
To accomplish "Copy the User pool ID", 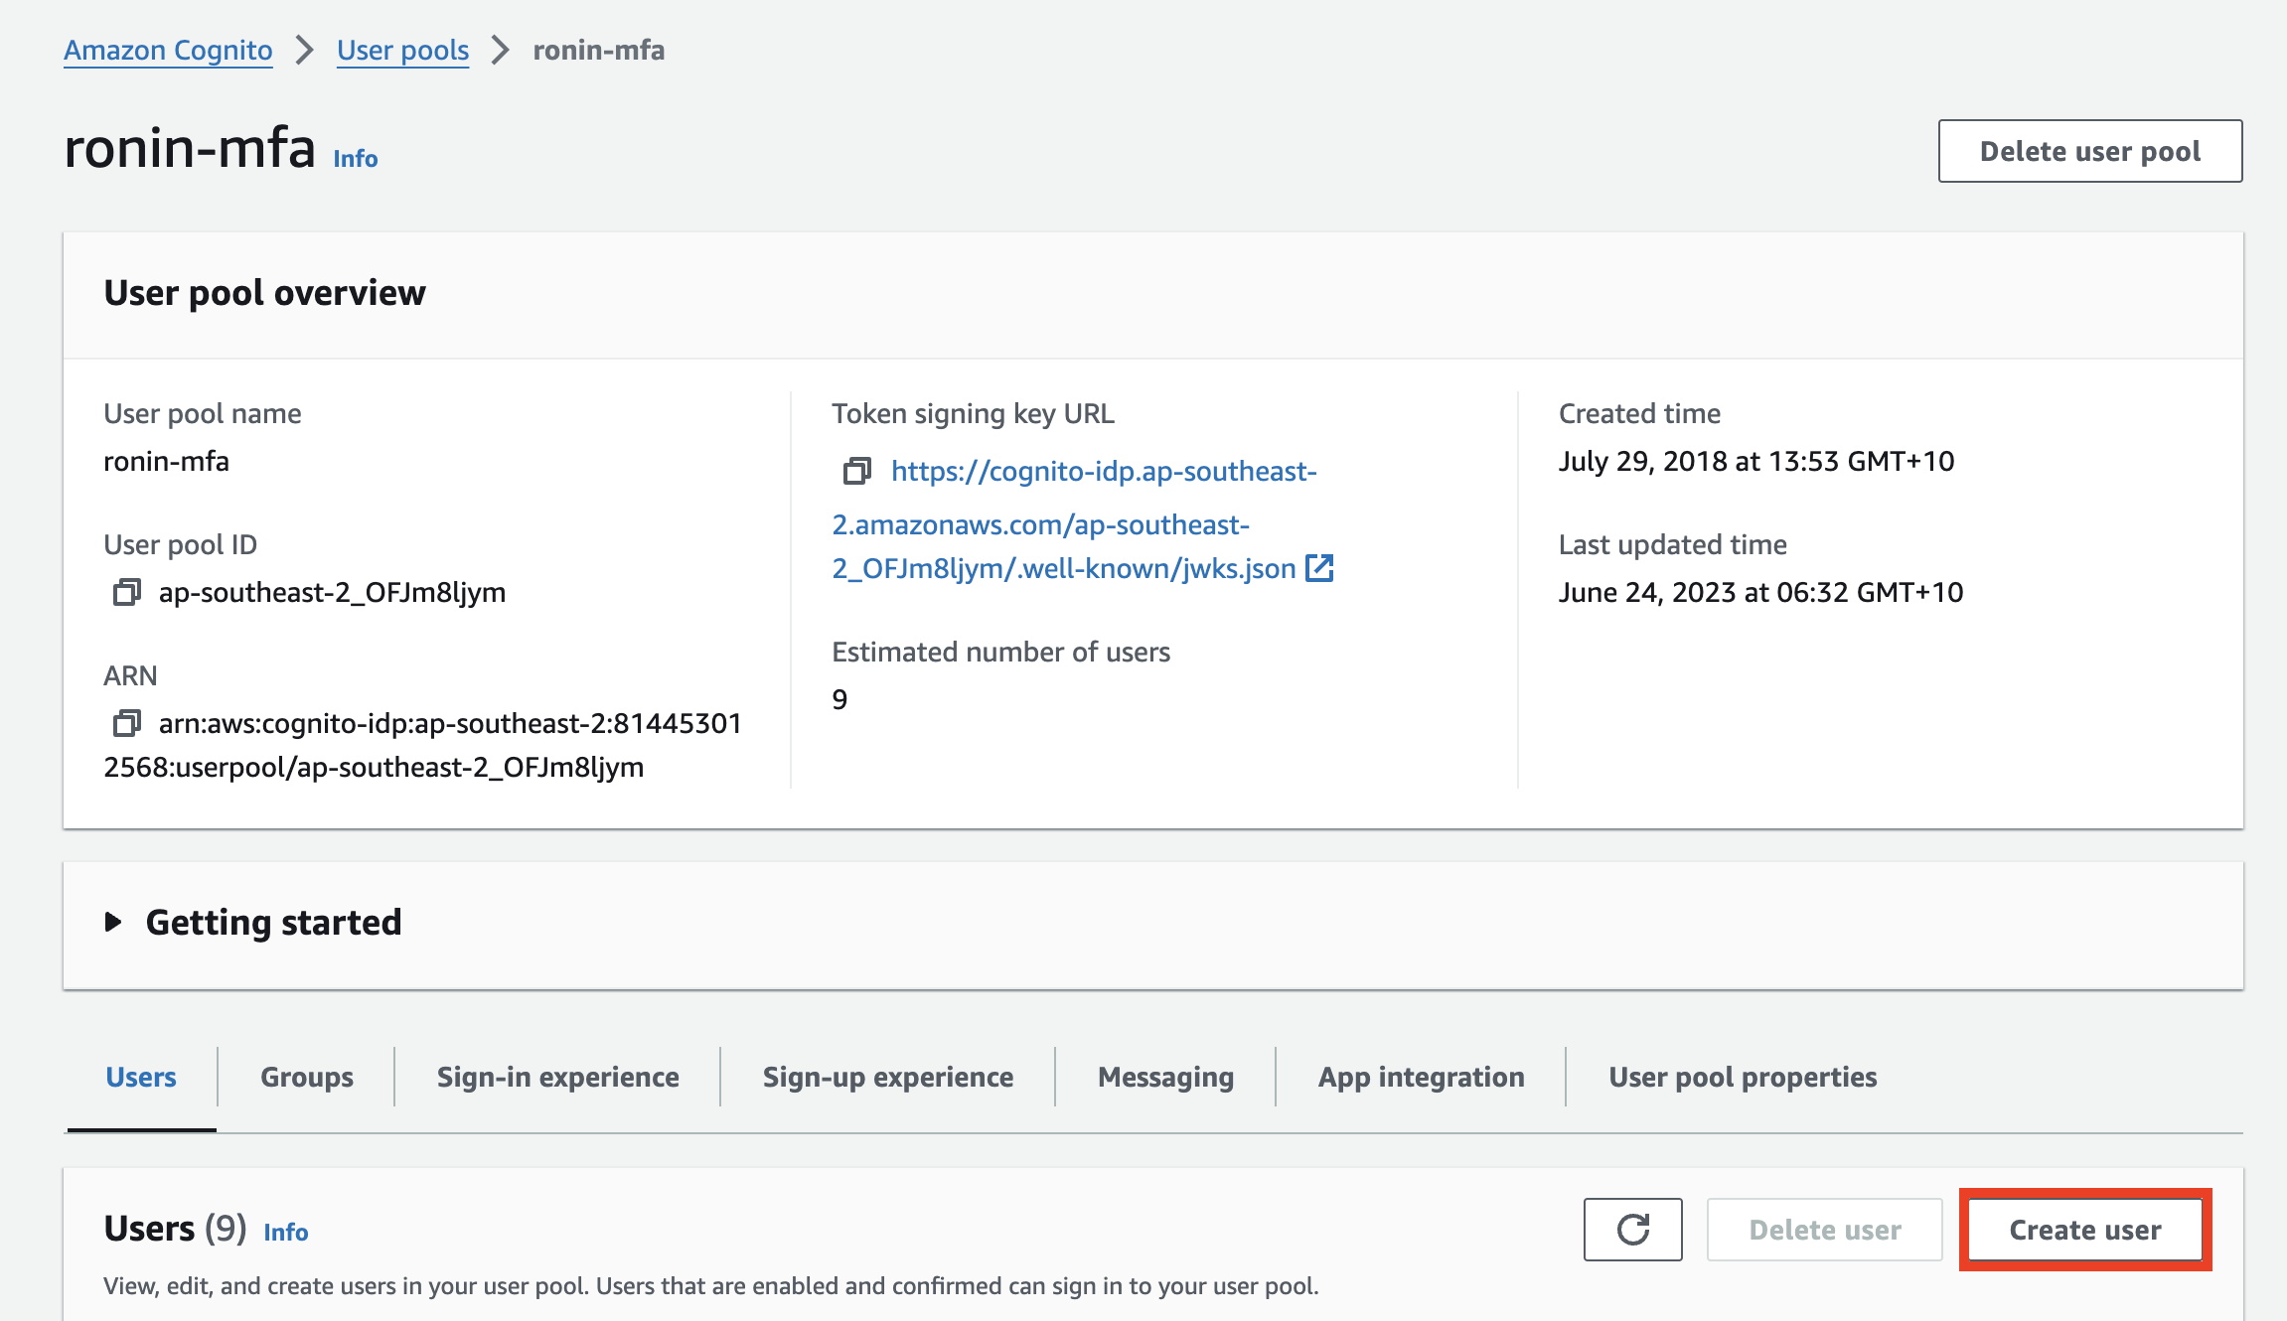I will 126,593.
